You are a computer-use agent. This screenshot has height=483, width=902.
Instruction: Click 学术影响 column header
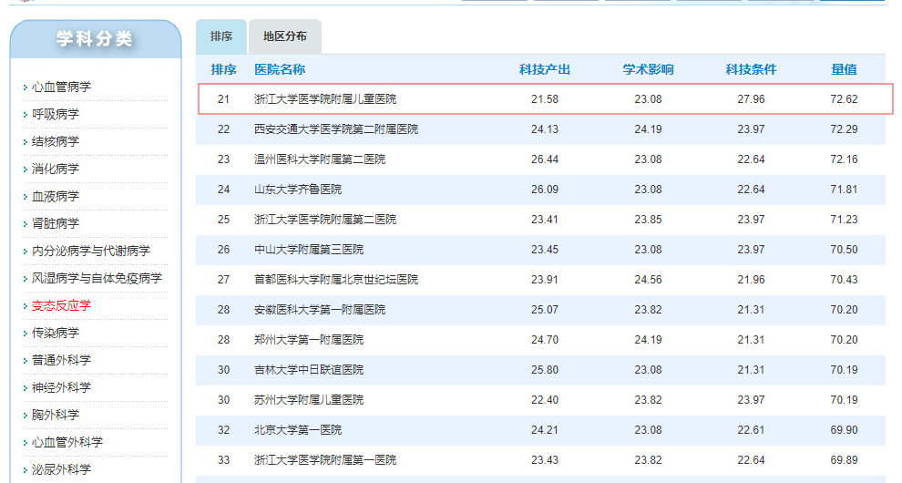(648, 69)
